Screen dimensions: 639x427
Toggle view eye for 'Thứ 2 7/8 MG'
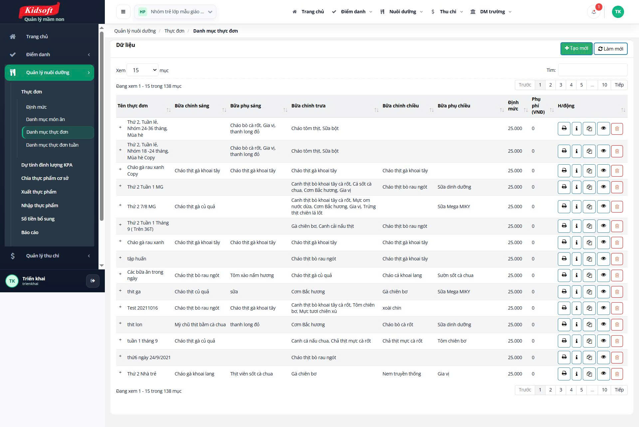click(603, 207)
